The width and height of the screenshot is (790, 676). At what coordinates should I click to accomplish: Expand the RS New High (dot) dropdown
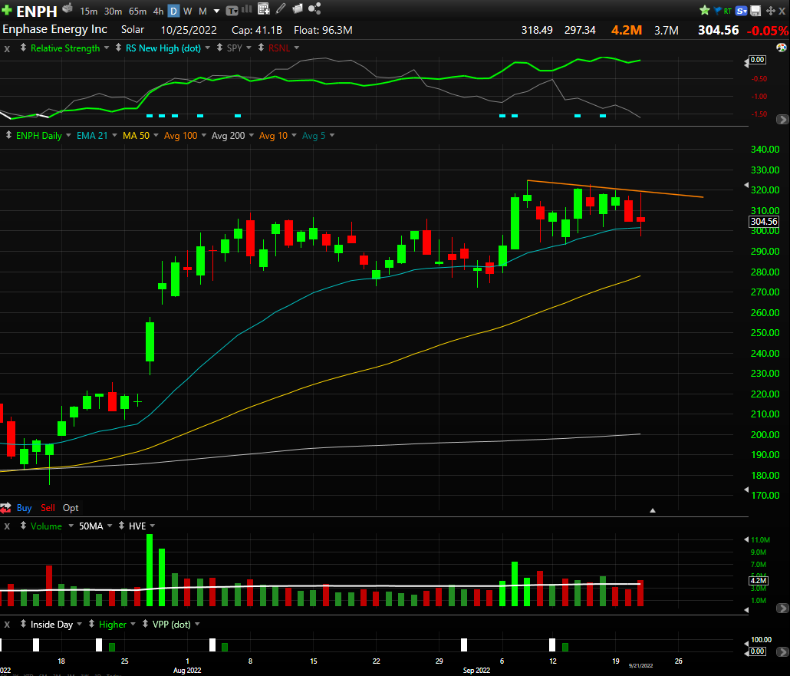click(x=208, y=48)
